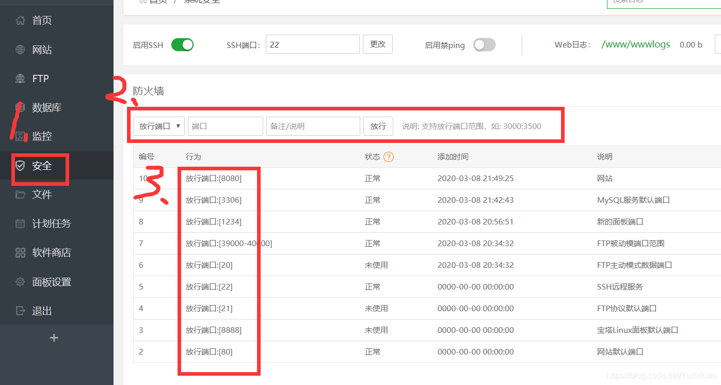Click the FTP协议默认端口 description

click(627, 309)
